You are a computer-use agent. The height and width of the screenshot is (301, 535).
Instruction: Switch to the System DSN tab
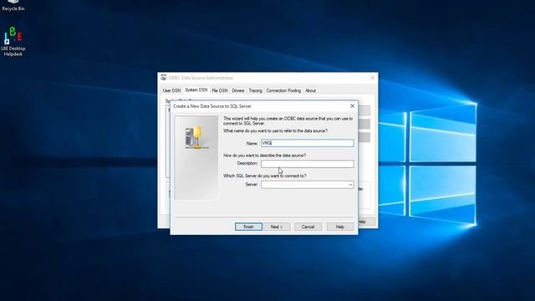click(196, 89)
